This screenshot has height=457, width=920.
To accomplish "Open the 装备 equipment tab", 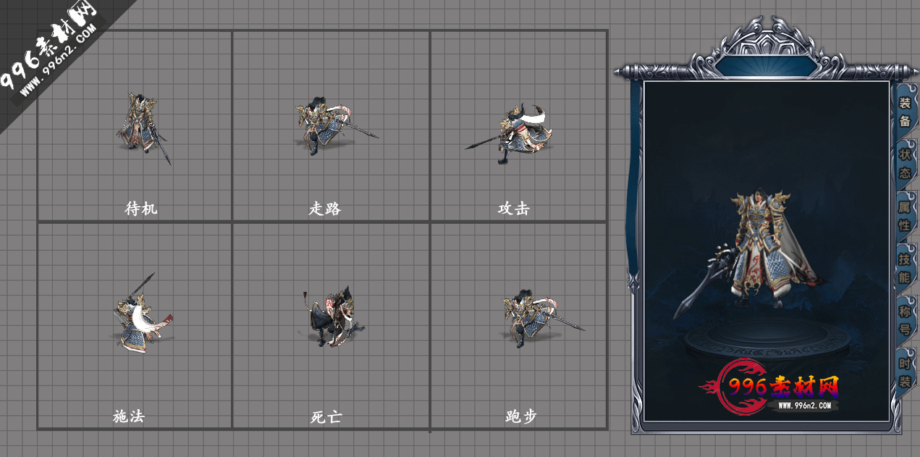I will (x=905, y=112).
